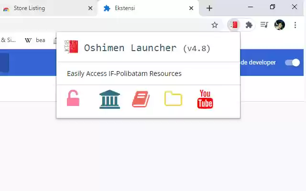Open the Chrome three-dot menu
This screenshot has height=191, width=306.
[295, 25]
